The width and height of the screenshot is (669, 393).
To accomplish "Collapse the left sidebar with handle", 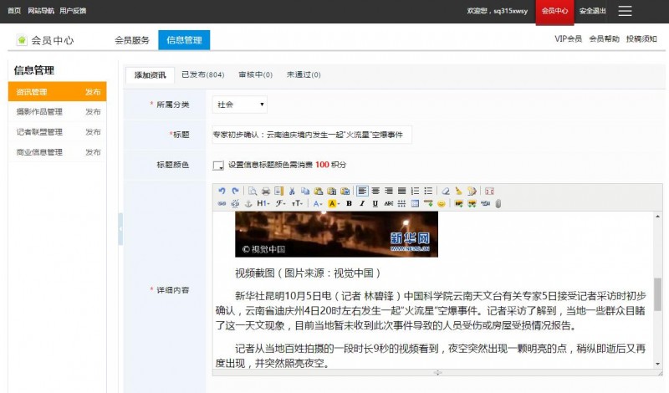I will pos(120,229).
